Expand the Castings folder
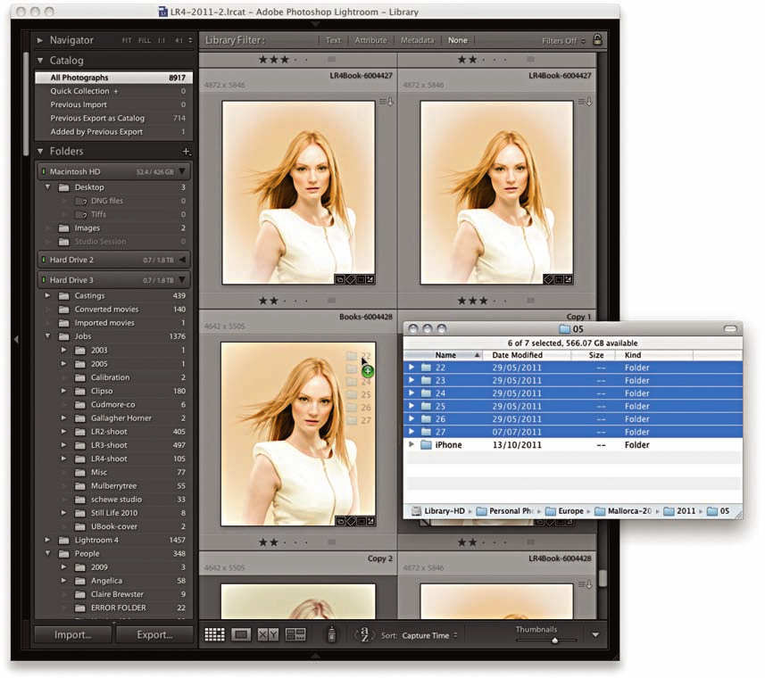Screen dimensions: 765x678 (x=48, y=295)
